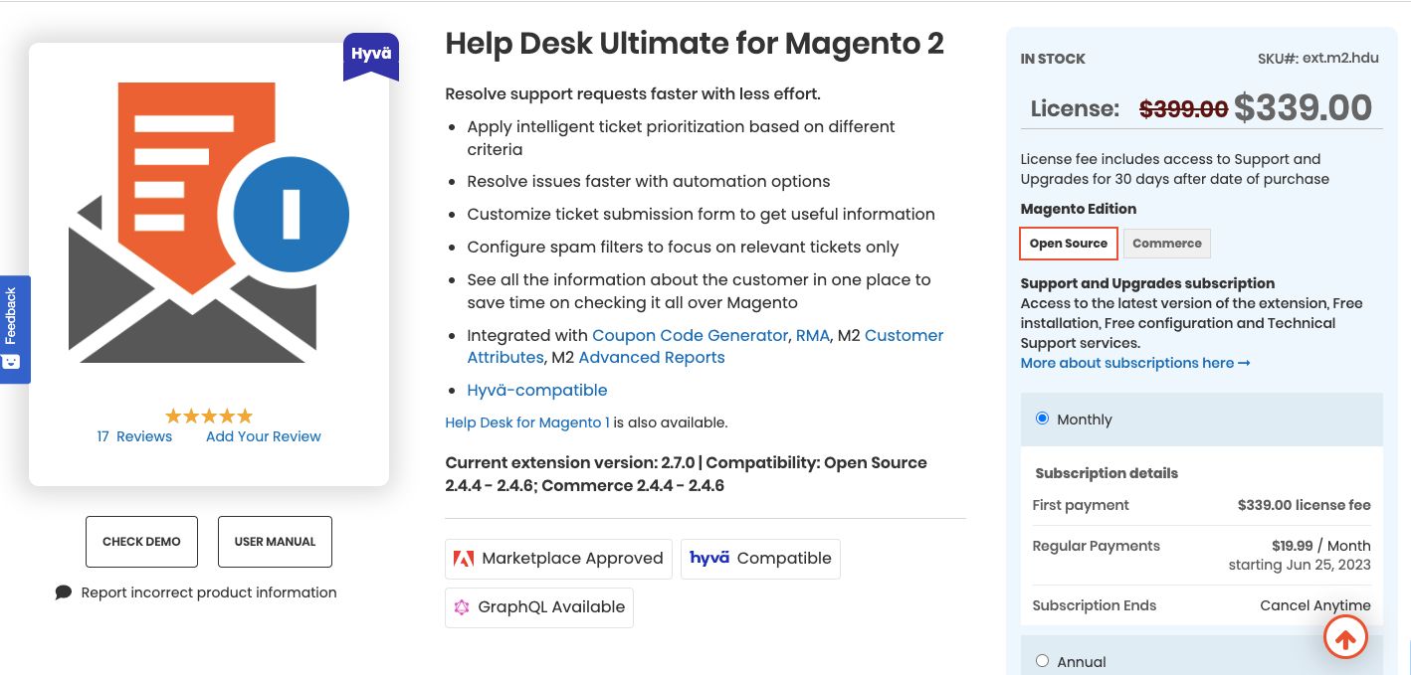Click the Adobe Marketplace Approved icon
Image resolution: width=1411 pixels, height=675 pixels.
pos(463,559)
